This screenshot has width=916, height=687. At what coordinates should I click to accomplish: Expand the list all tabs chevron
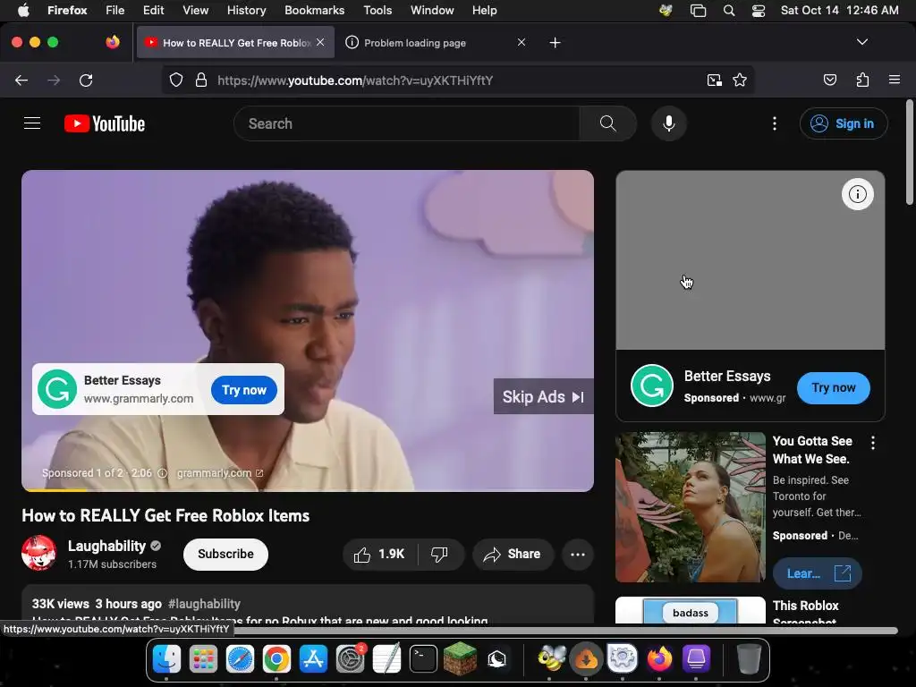861,42
